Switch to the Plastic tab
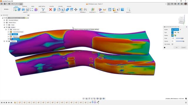 click(52, 6)
